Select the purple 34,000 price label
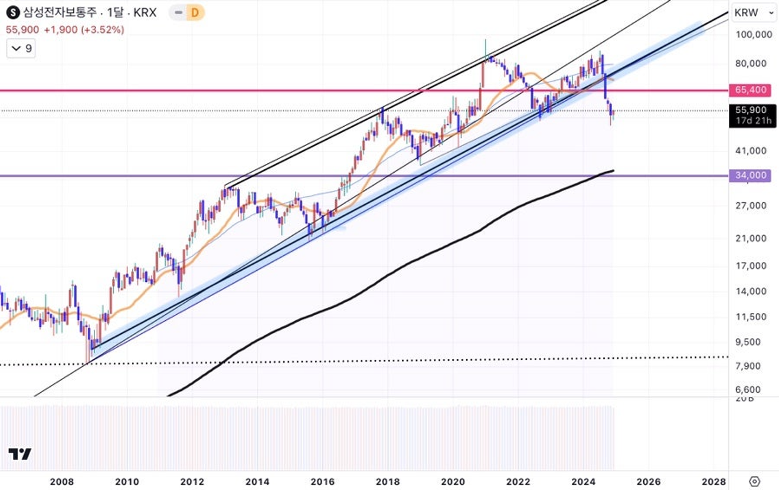Screen dimensions: 779x490 [x=751, y=175]
